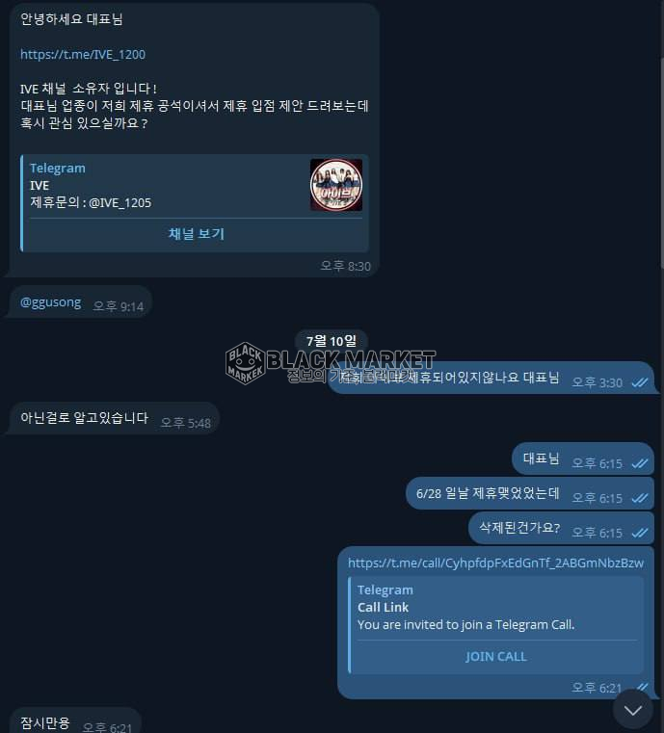Click the 잠시만용 message bubble
Screen dimensions: 664x733
[x=75, y=720]
